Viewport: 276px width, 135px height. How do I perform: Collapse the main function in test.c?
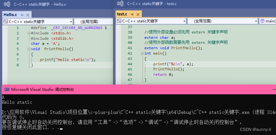(x=142, y=53)
